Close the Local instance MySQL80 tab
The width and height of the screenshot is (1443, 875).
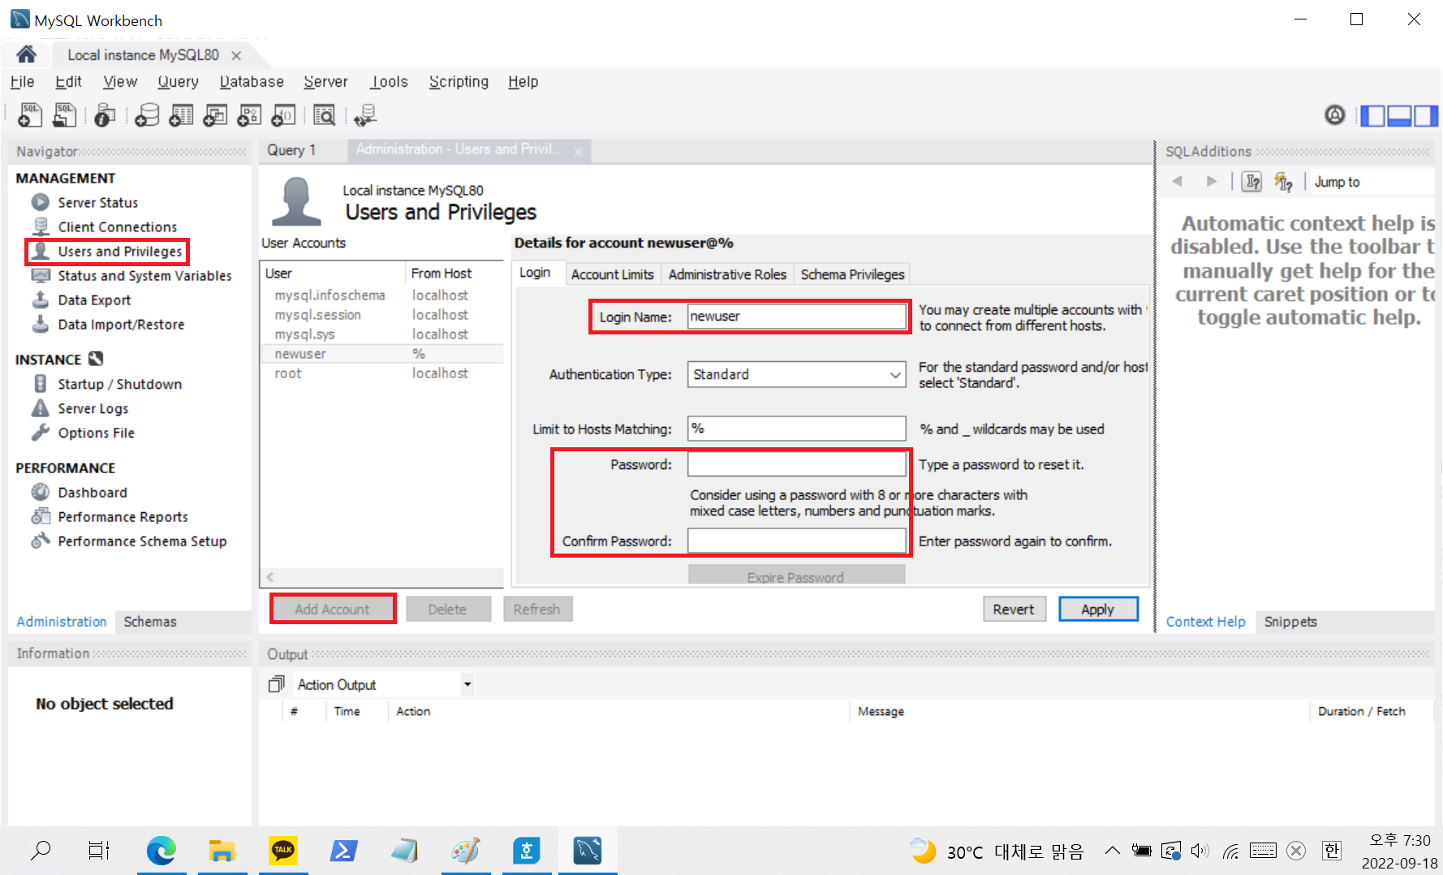(236, 55)
